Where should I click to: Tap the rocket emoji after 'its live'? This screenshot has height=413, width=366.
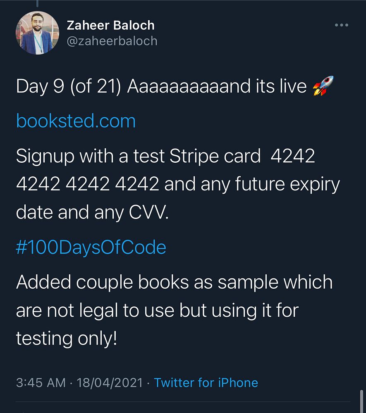(323, 85)
